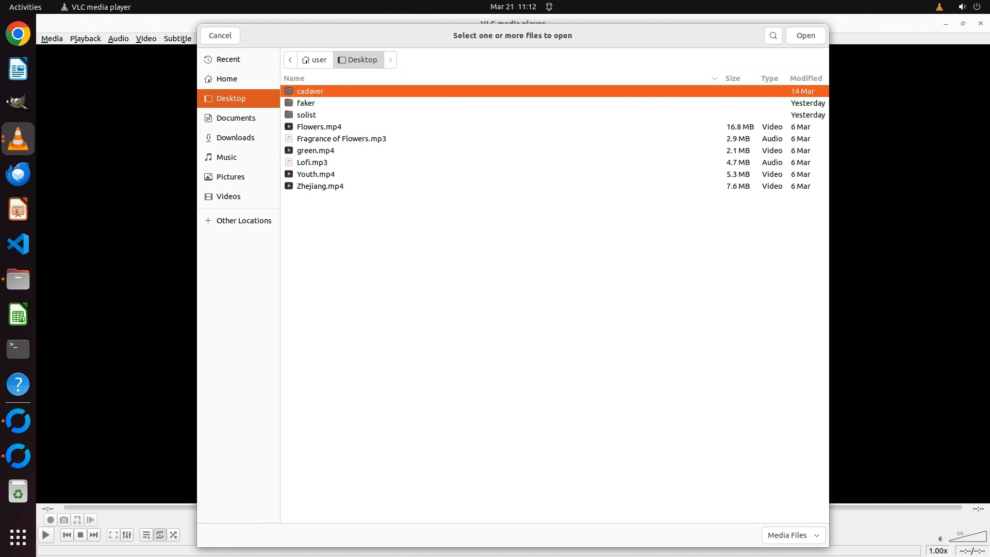Select the Zhejiang.mp4 file
990x557 pixels.
[x=320, y=186]
